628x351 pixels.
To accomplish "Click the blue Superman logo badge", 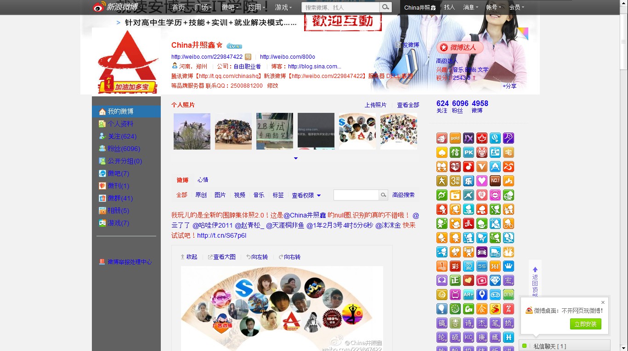I will click(495, 280).
